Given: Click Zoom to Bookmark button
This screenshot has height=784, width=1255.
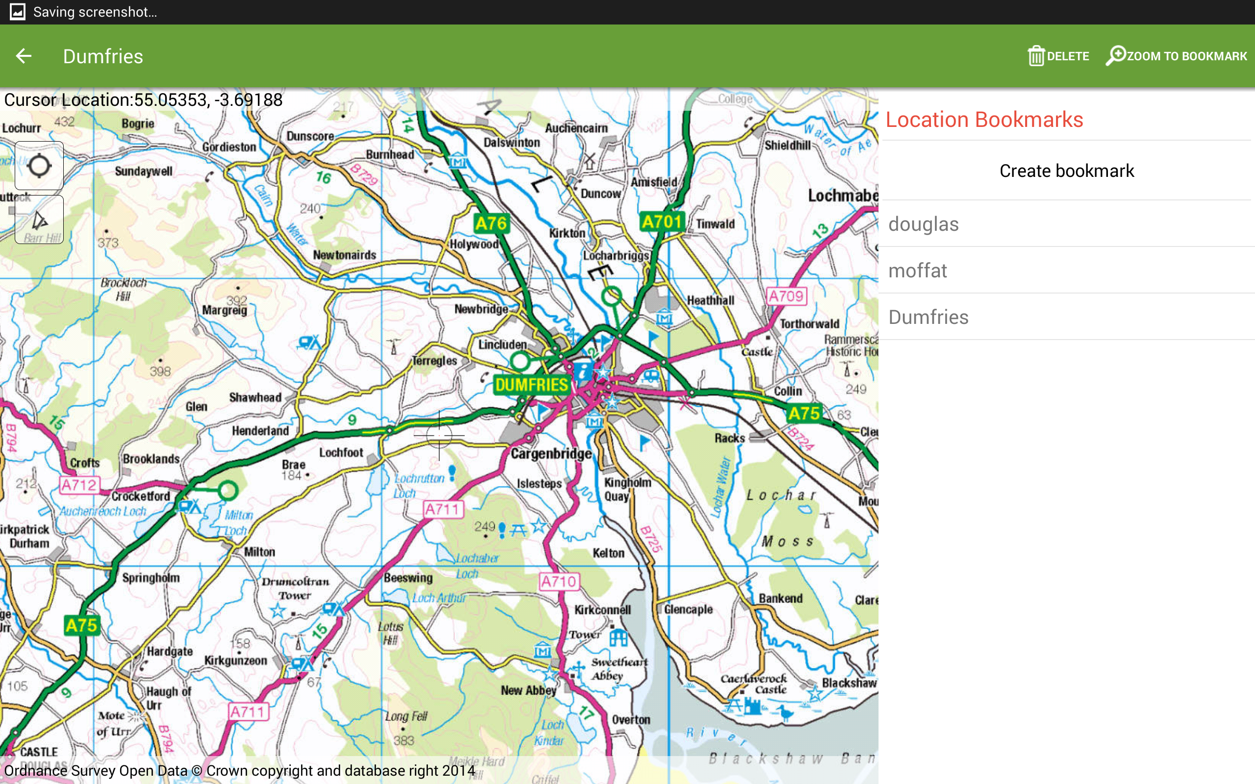Looking at the screenshot, I should [1176, 56].
